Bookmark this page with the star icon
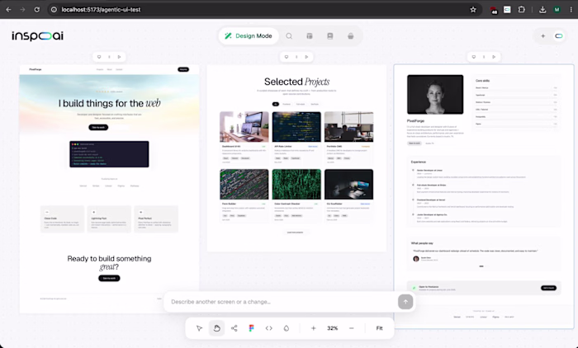Screen dimensions: 578x348 click(473, 10)
